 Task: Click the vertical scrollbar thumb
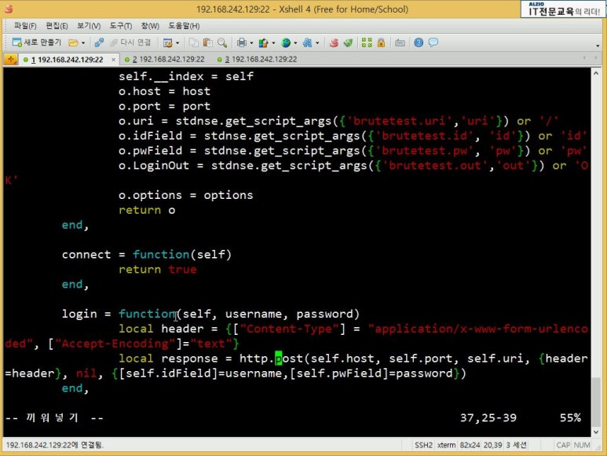click(x=596, y=401)
